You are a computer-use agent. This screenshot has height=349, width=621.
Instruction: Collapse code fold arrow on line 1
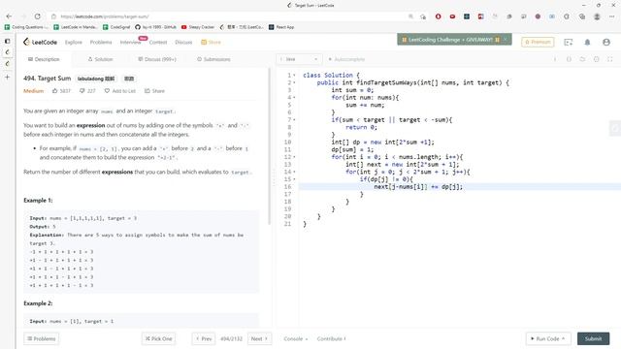[294, 75]
